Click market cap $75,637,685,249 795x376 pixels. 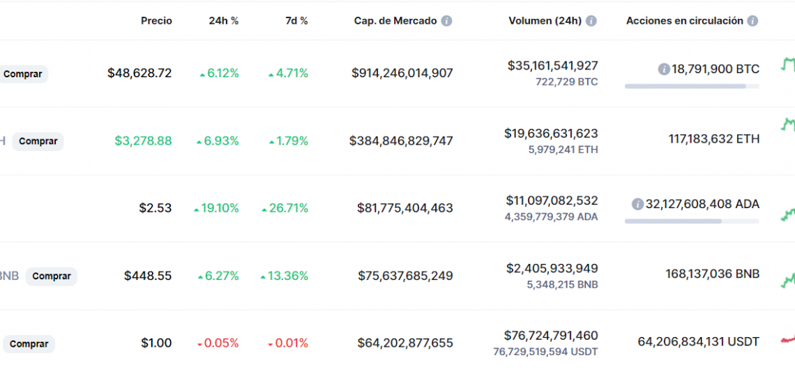point(406,276)
